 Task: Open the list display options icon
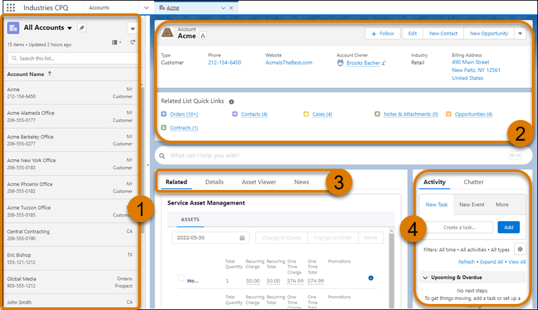pos(116,42)
